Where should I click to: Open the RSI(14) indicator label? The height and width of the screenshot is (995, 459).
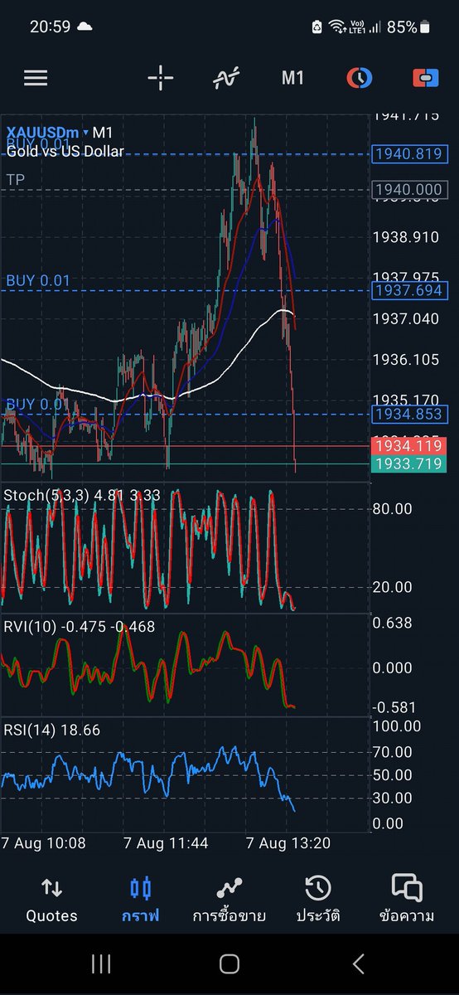52,730
